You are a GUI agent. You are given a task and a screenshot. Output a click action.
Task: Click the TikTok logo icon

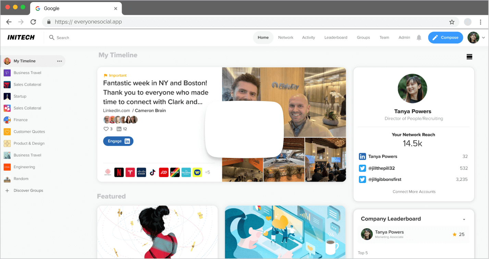(152, 172)
